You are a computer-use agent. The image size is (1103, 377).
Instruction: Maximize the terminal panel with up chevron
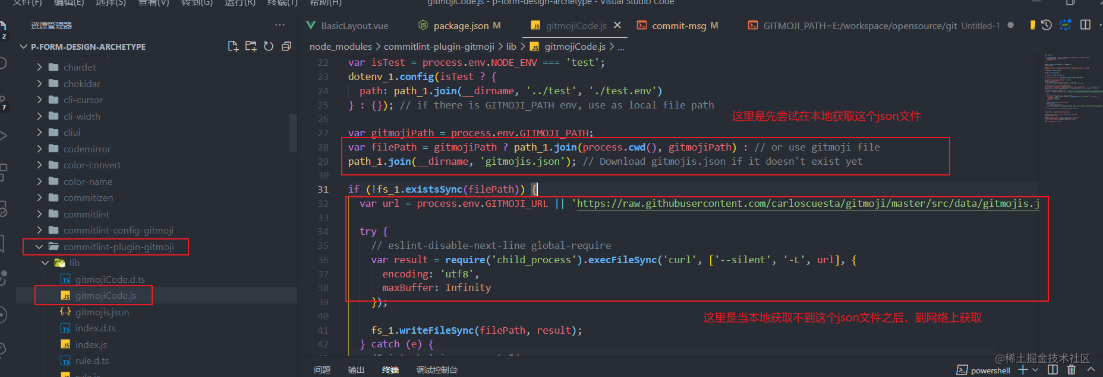pyautogui.click(x=1091, y=370)
